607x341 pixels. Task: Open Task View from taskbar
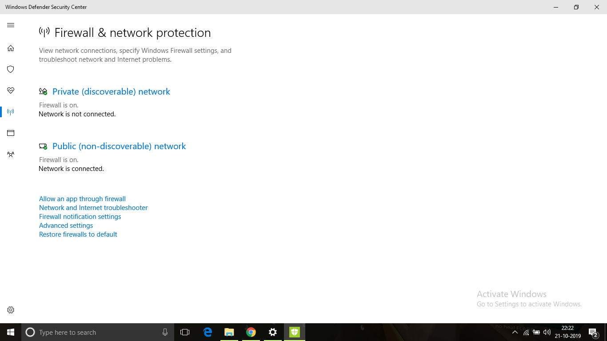click(x=185, y=332)
